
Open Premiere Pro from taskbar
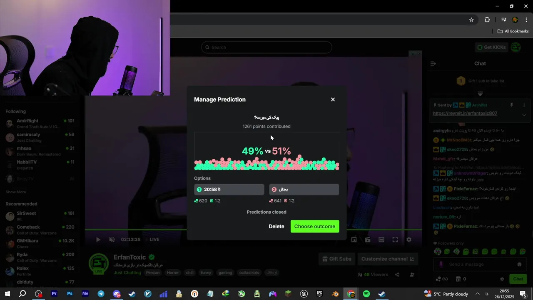click(54, 294)
